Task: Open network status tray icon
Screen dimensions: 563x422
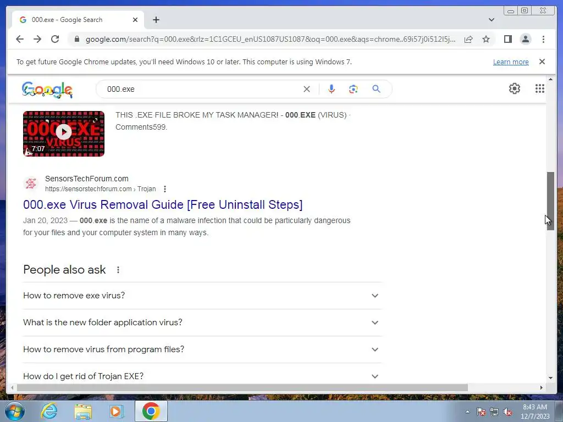Action: pyautogui.click(x=494, y=412)
